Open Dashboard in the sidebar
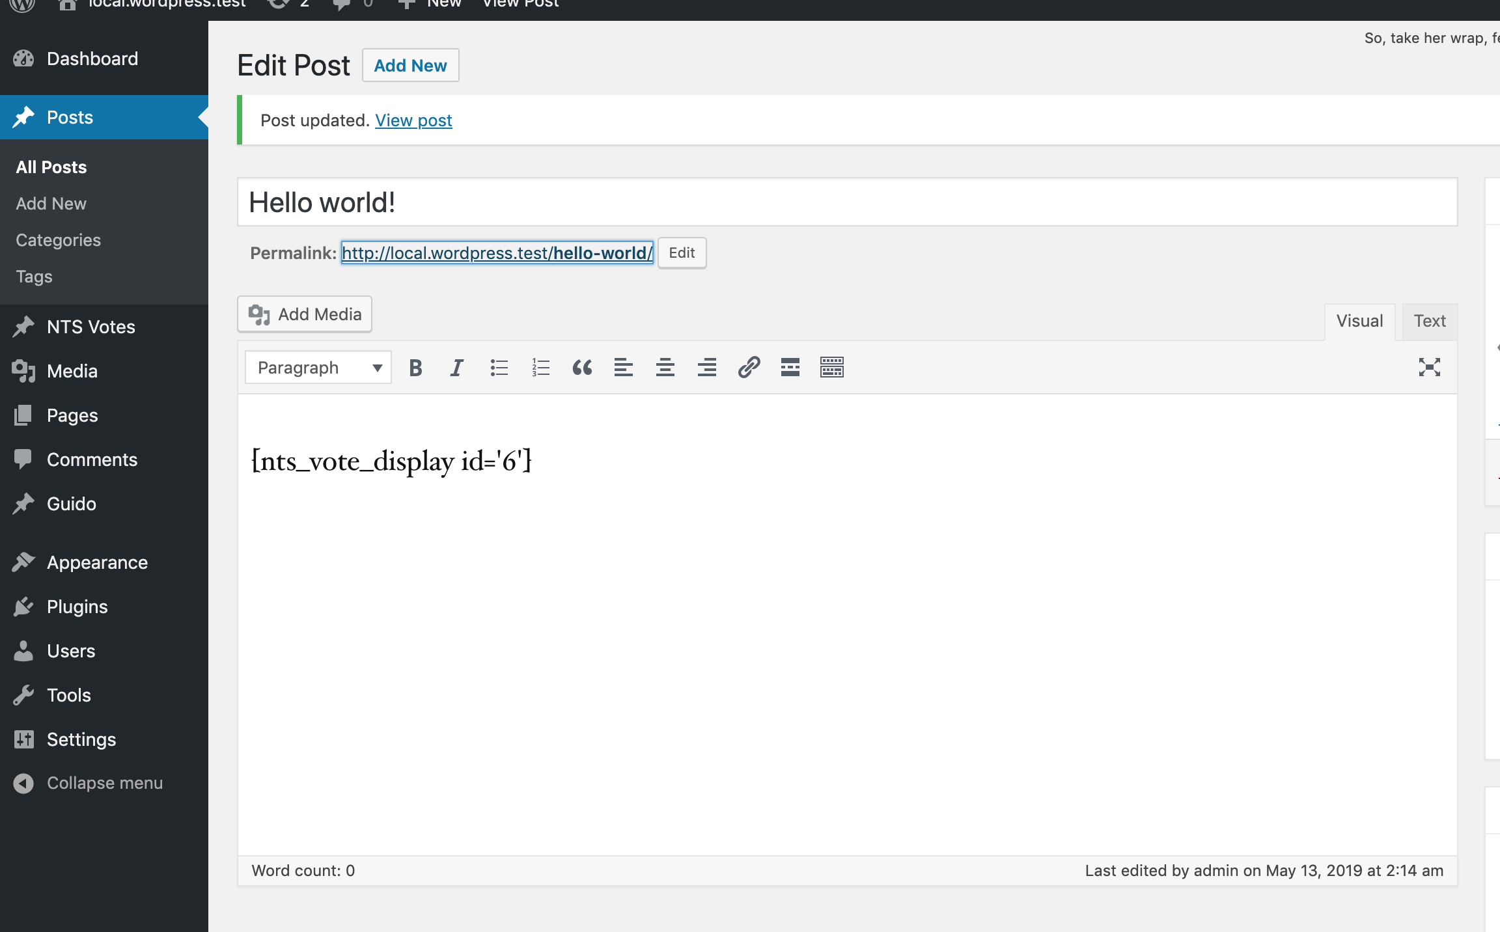1500x932 pixels. tap(104, 59)
